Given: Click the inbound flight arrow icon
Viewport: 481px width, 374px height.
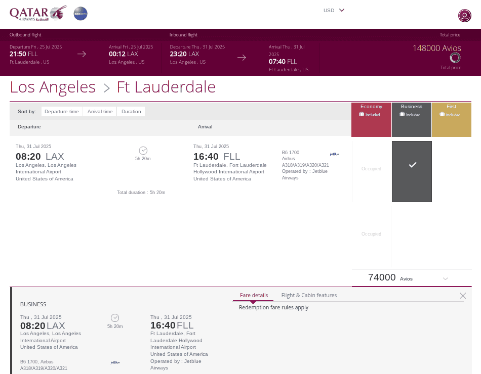Looking at the screenshot, I should pos(242,58).
